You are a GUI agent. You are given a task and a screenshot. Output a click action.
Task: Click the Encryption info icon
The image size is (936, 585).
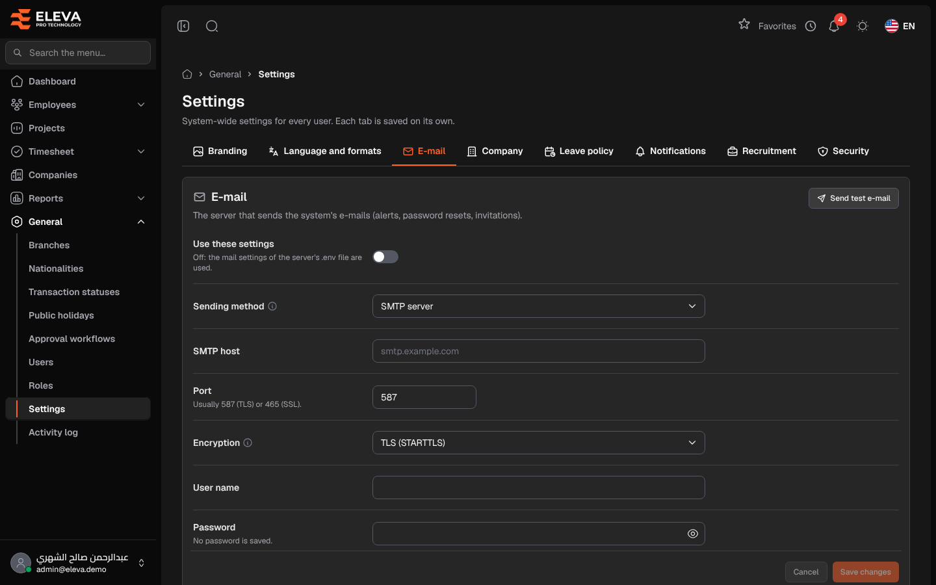[x=248, y=443]
